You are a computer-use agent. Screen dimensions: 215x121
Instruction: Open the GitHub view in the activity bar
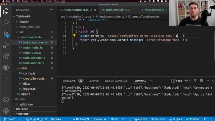tap(6, 68)
